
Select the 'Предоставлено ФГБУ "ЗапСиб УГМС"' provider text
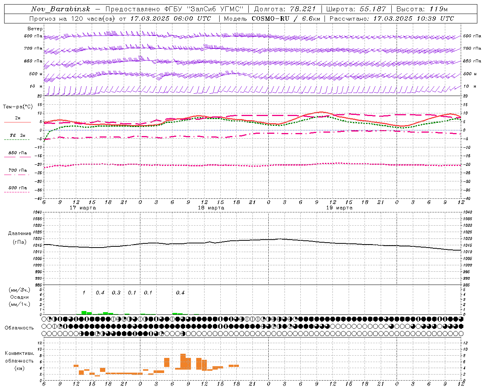pos(174,9)
